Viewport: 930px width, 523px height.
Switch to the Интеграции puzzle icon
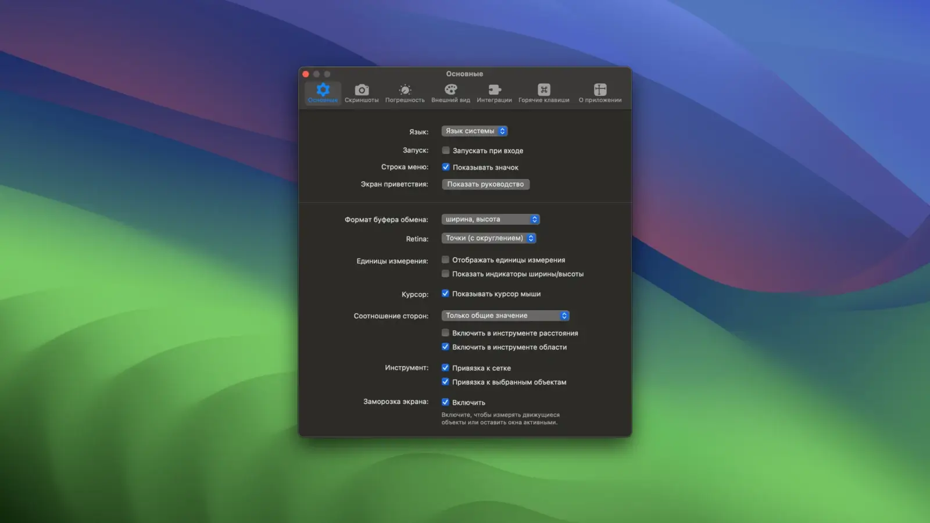[x=494, y=90]
